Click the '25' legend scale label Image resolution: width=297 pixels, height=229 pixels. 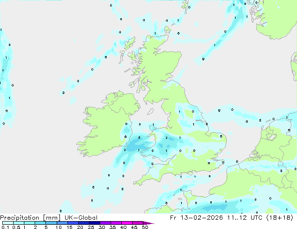[x=91, y=227]
